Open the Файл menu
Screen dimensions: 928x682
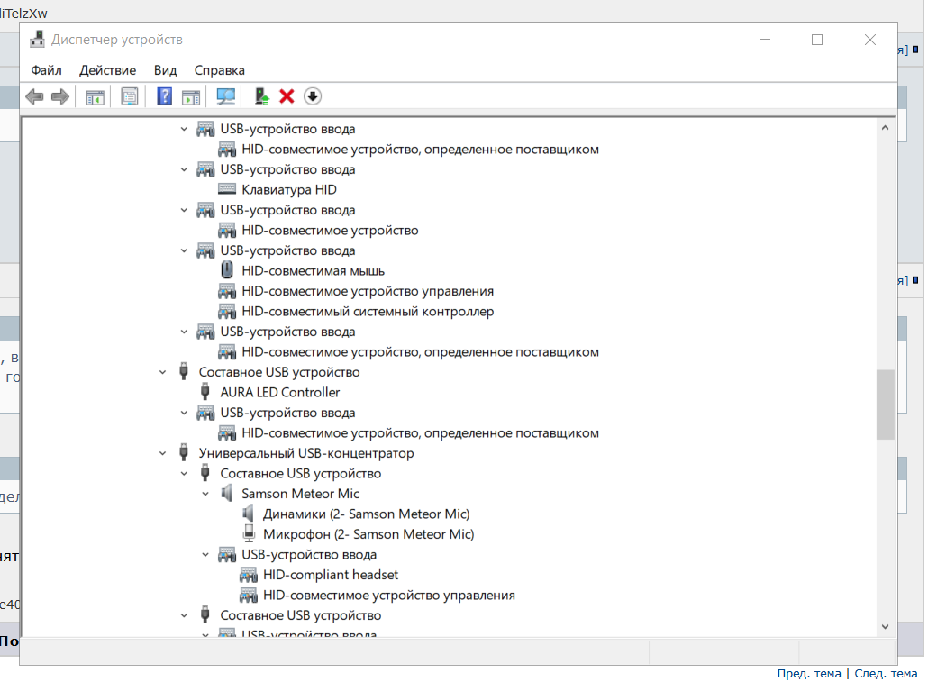[46, 70]
